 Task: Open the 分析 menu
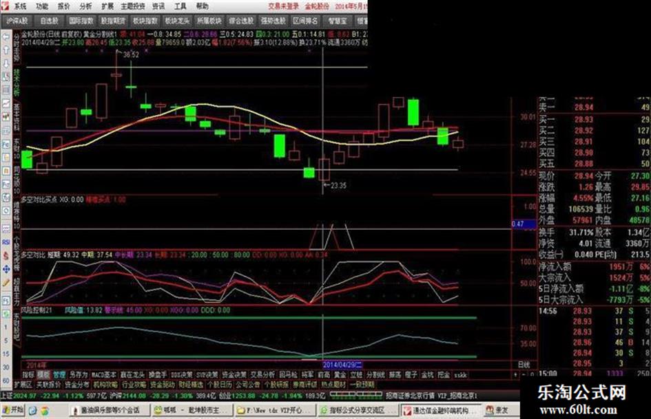click(x=86, y=6)
